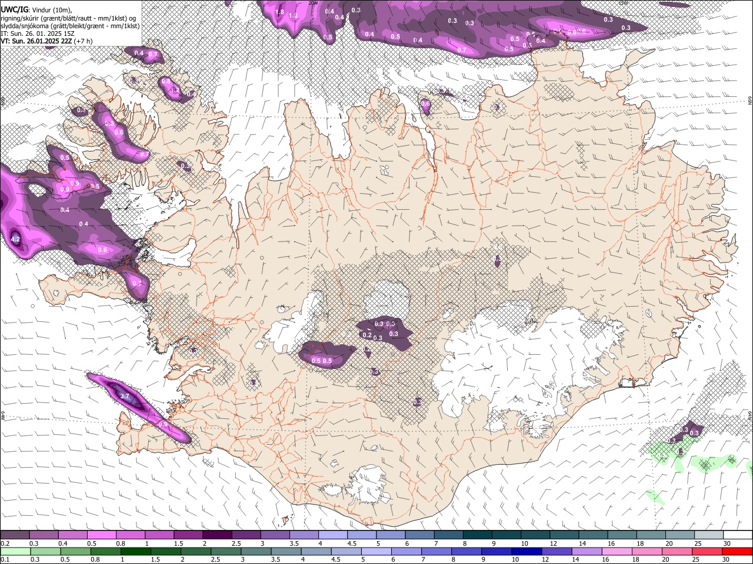753x564 pixels.
Task: Pick the red 25 swatch in rain scale
Action: click(x=708, y=552)
